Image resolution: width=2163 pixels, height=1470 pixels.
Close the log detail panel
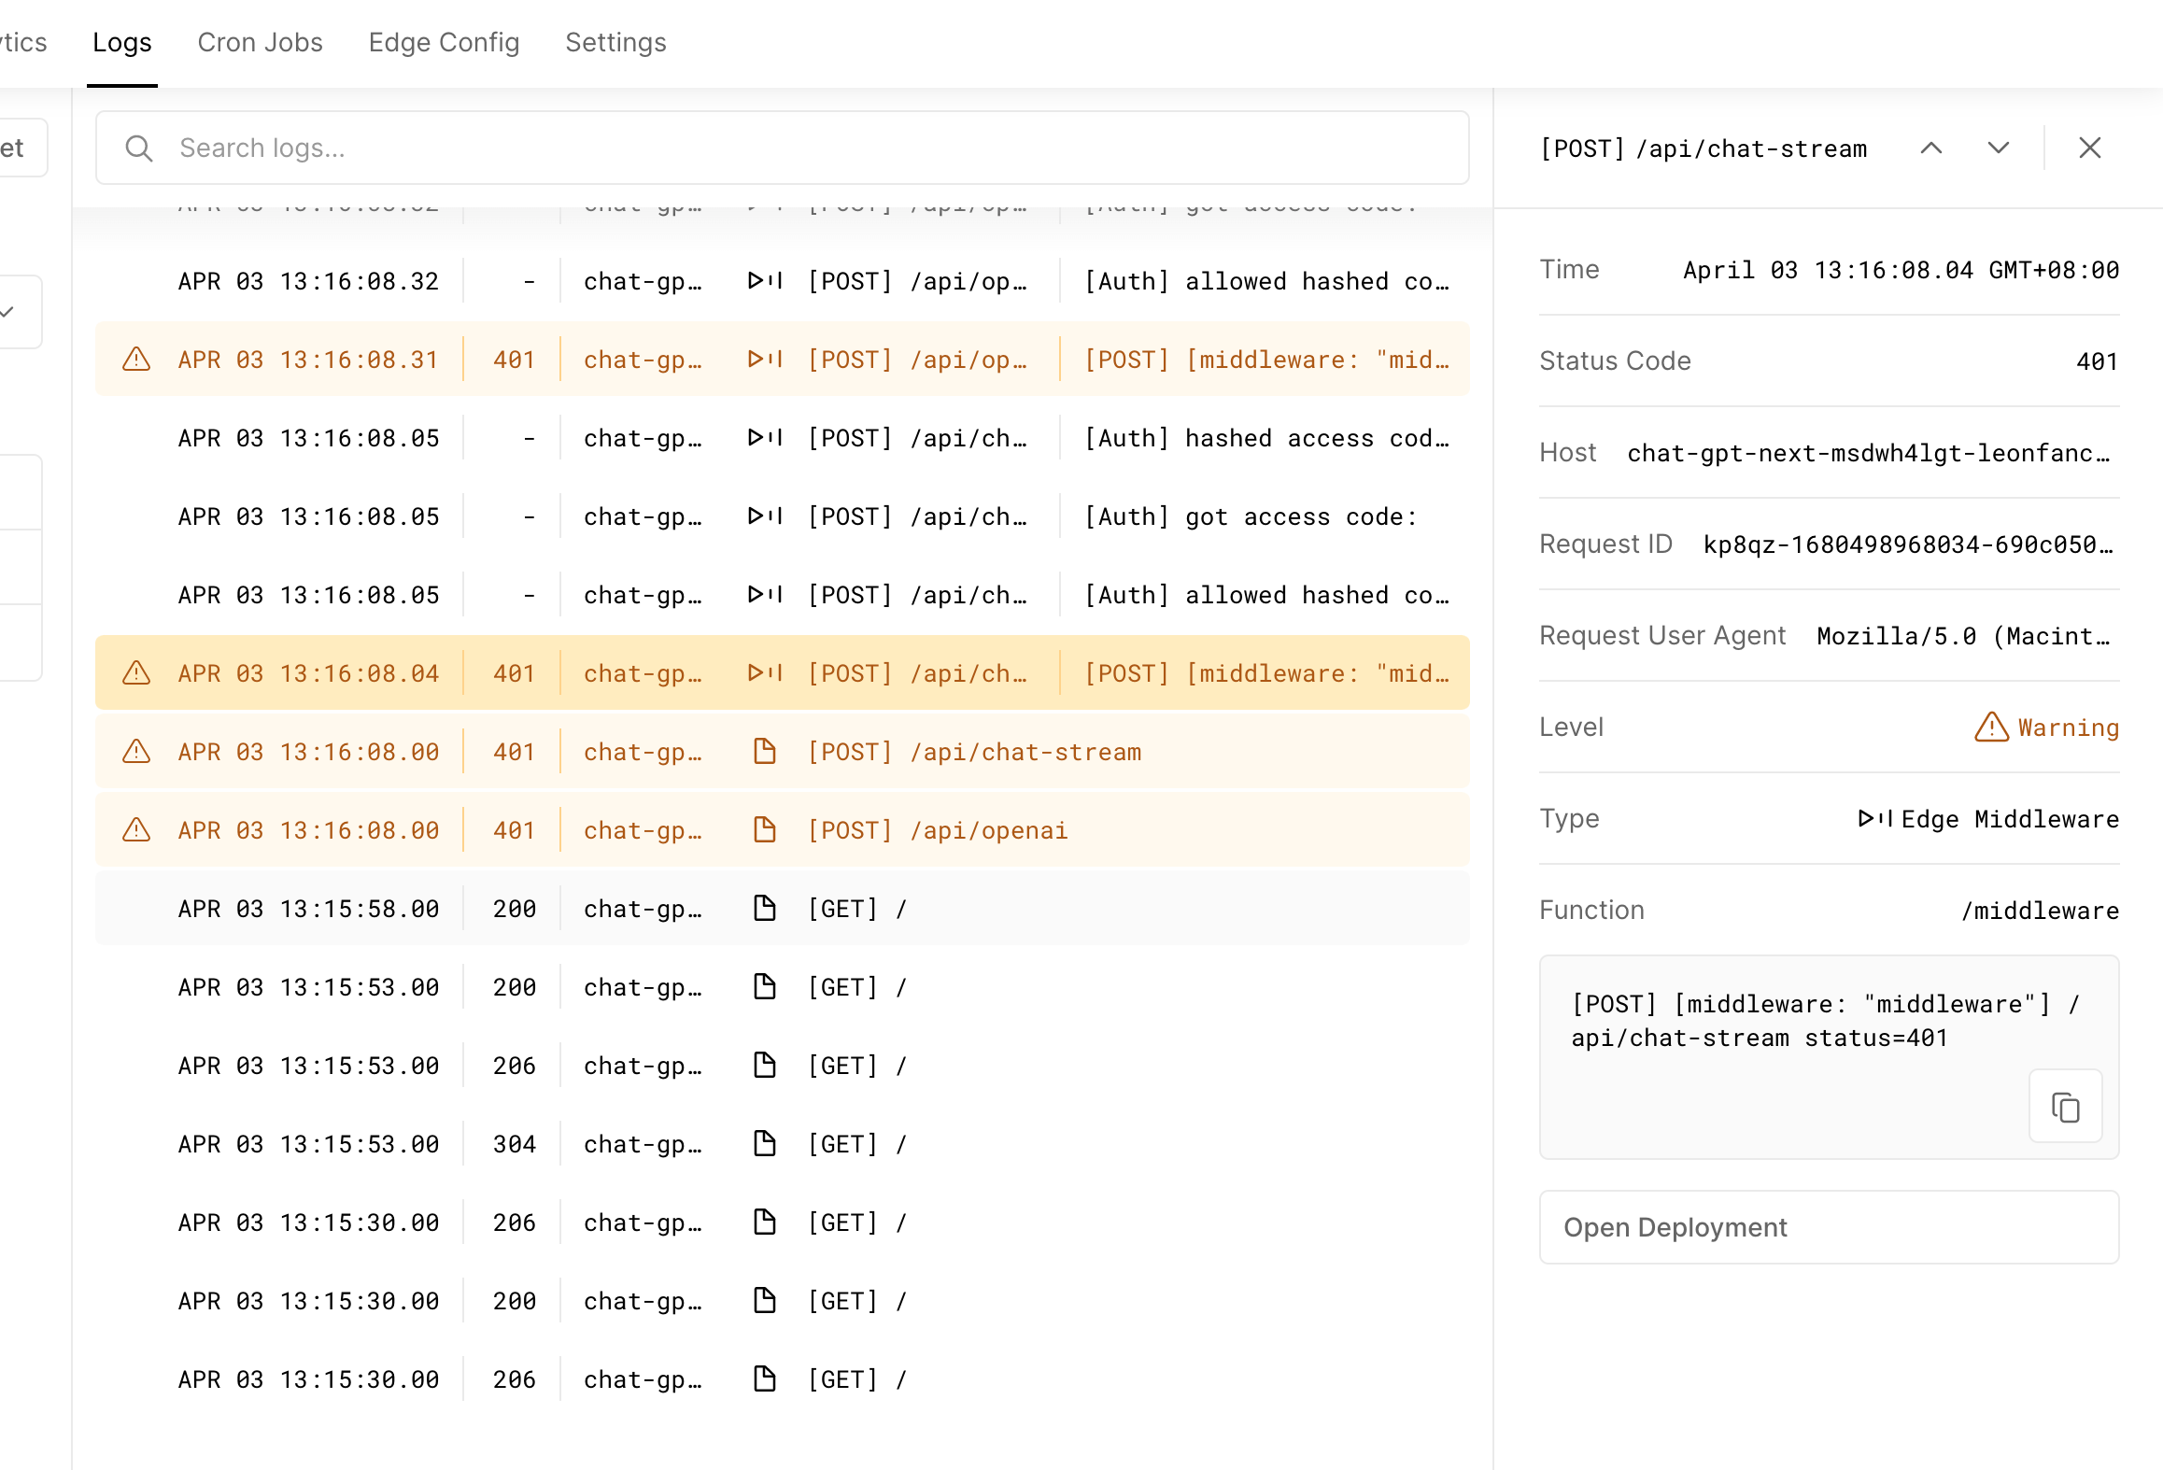click(2089, 148)
